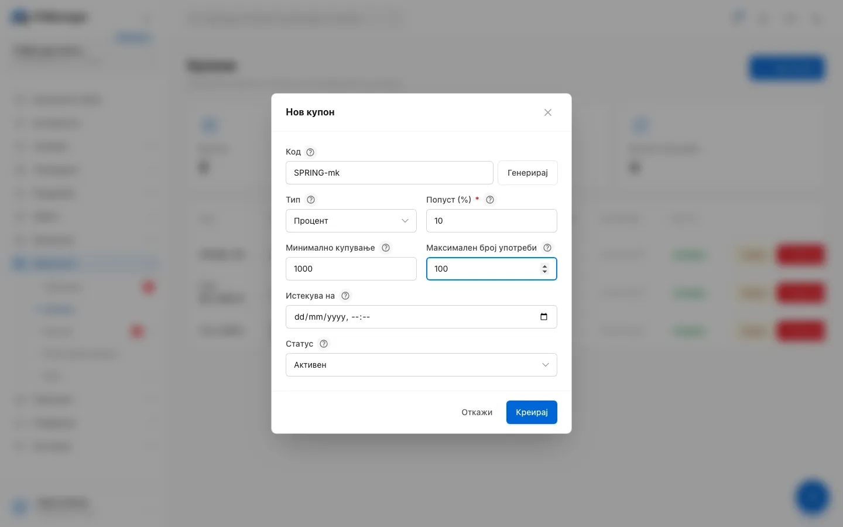Screen dimensions: 843x527
Task: Expand the Статус dropdown showing Активен
Action: [x=421, y=365]
